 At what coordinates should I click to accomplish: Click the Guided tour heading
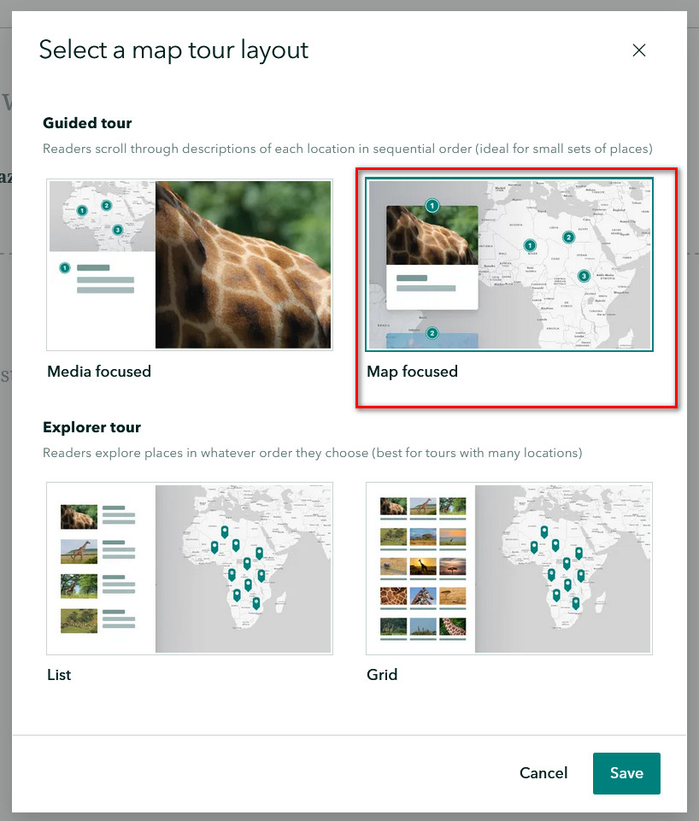click(87, 123)
